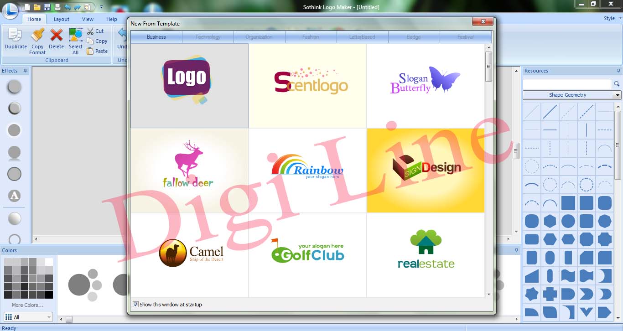Toggle Show this window at startup checkbox
This screenshot has width=623, height=331.
pos(135,305)
